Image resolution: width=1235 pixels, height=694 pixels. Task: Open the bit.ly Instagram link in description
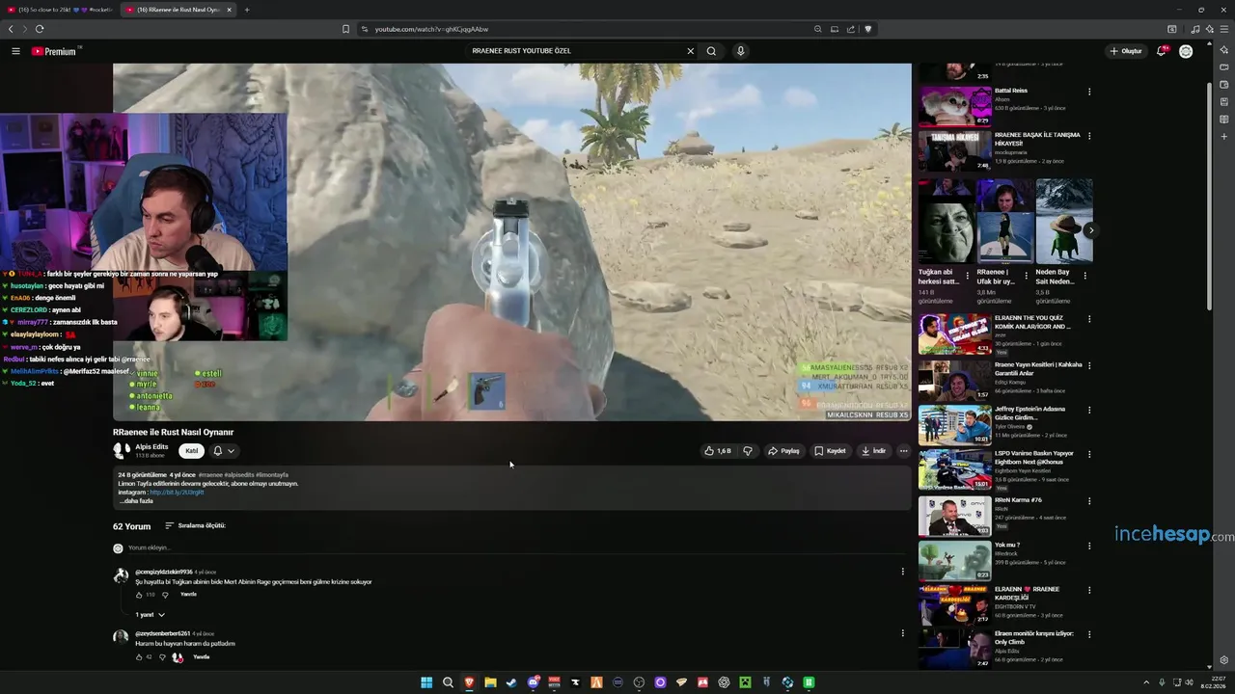tap(177, 493)
